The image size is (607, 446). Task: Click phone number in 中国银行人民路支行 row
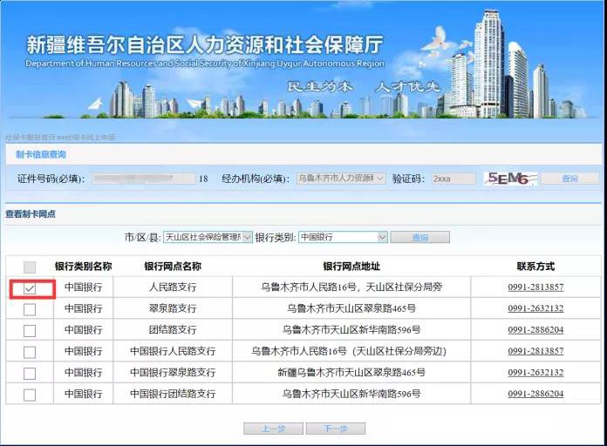click(x=535, y=352)
